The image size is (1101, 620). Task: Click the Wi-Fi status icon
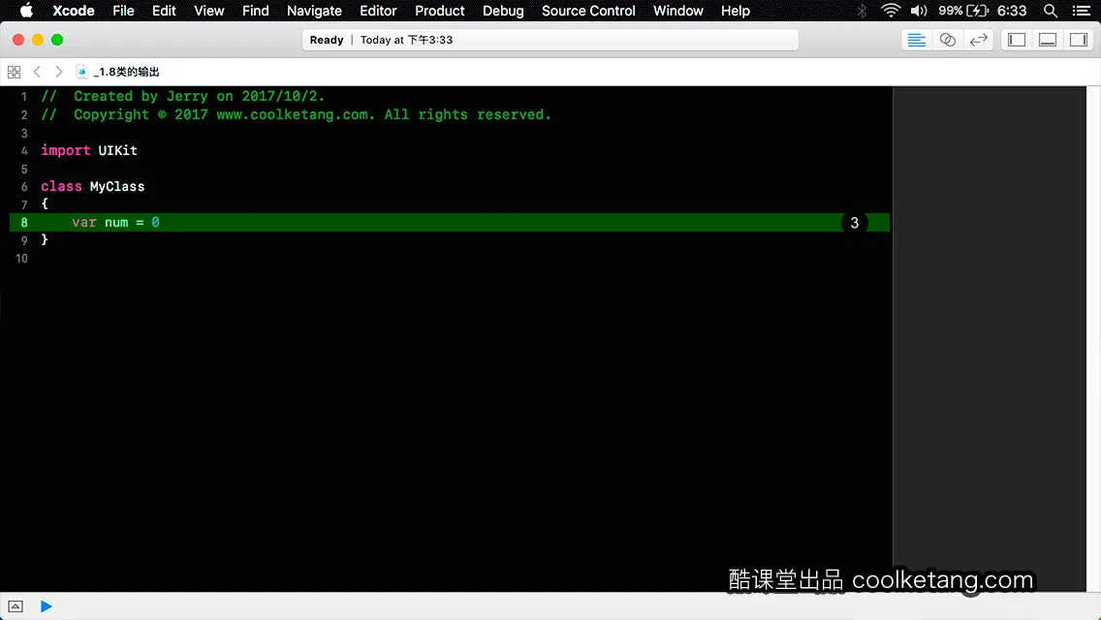[891, 11]
